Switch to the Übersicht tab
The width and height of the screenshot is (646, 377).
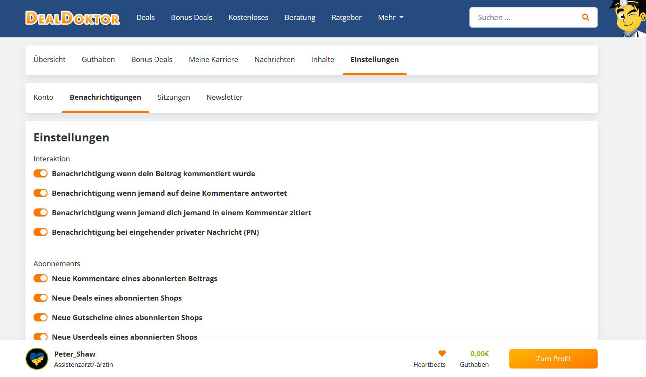pos(50,59)
